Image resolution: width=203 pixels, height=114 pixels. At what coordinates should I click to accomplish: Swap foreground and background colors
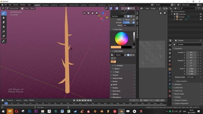coord(134,47)
